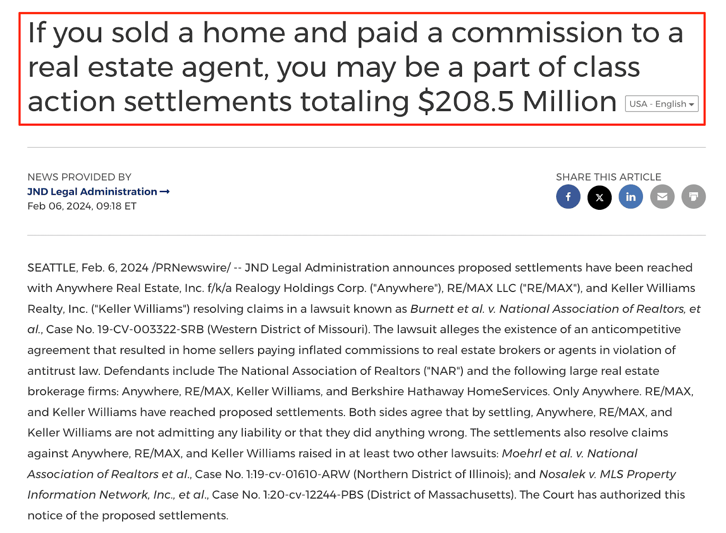Click the NEWS PROVIDED BY label

coord(79,177)
